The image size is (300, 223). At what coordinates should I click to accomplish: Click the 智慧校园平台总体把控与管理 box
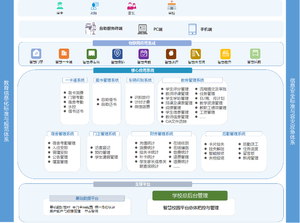pos(190,207)
